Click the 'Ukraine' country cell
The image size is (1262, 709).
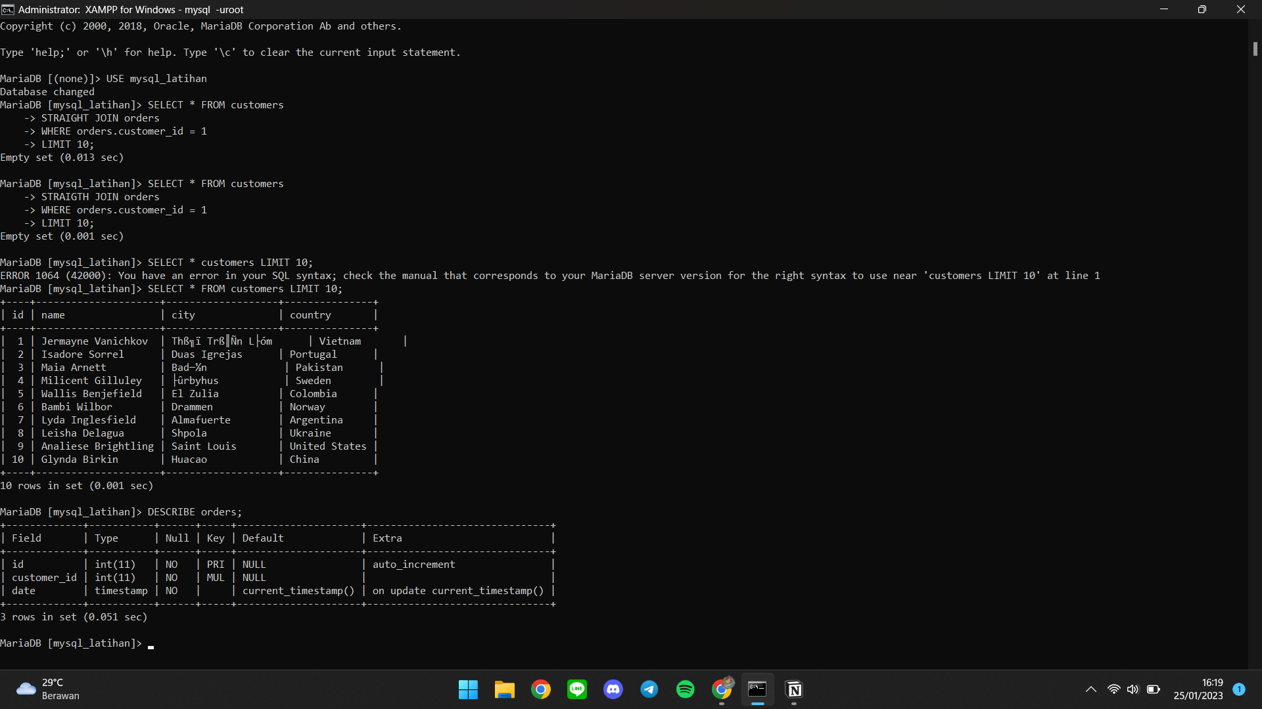tap(310, 433)
